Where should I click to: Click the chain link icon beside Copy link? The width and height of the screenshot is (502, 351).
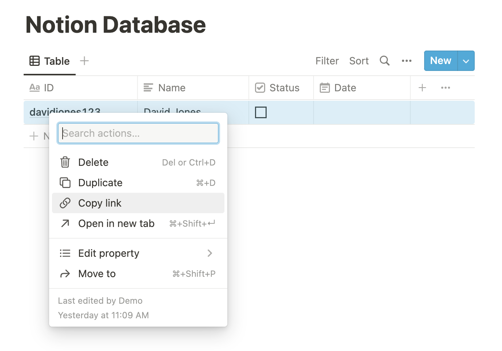tap(65, 203)
